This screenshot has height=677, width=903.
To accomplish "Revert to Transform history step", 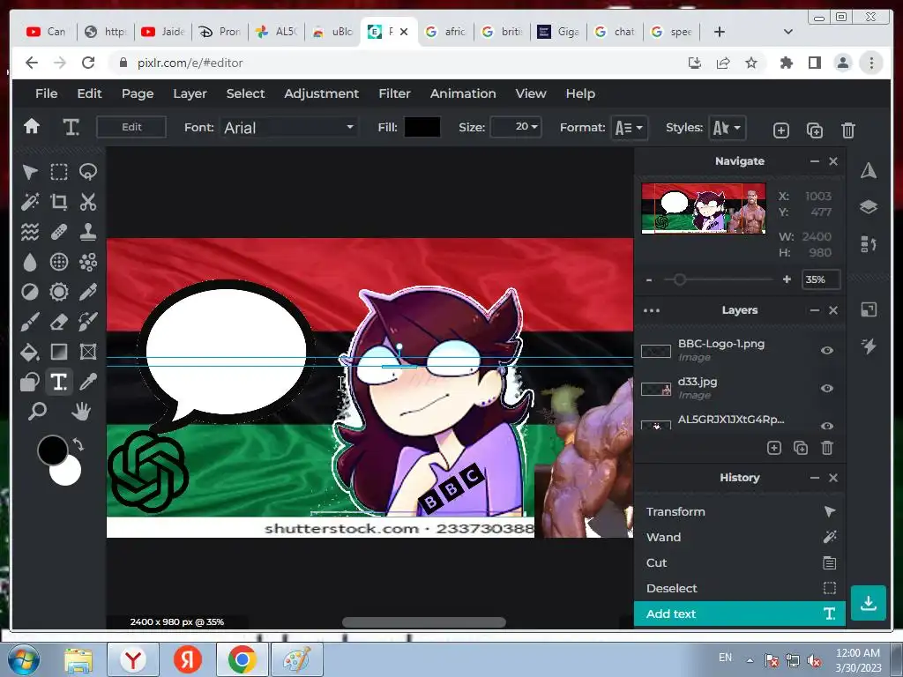I will tap(740, 512).
